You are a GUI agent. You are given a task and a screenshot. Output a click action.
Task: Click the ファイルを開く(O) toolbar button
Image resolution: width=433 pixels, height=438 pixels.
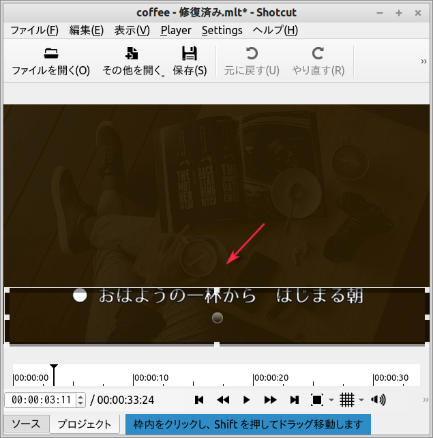(51, 61)
